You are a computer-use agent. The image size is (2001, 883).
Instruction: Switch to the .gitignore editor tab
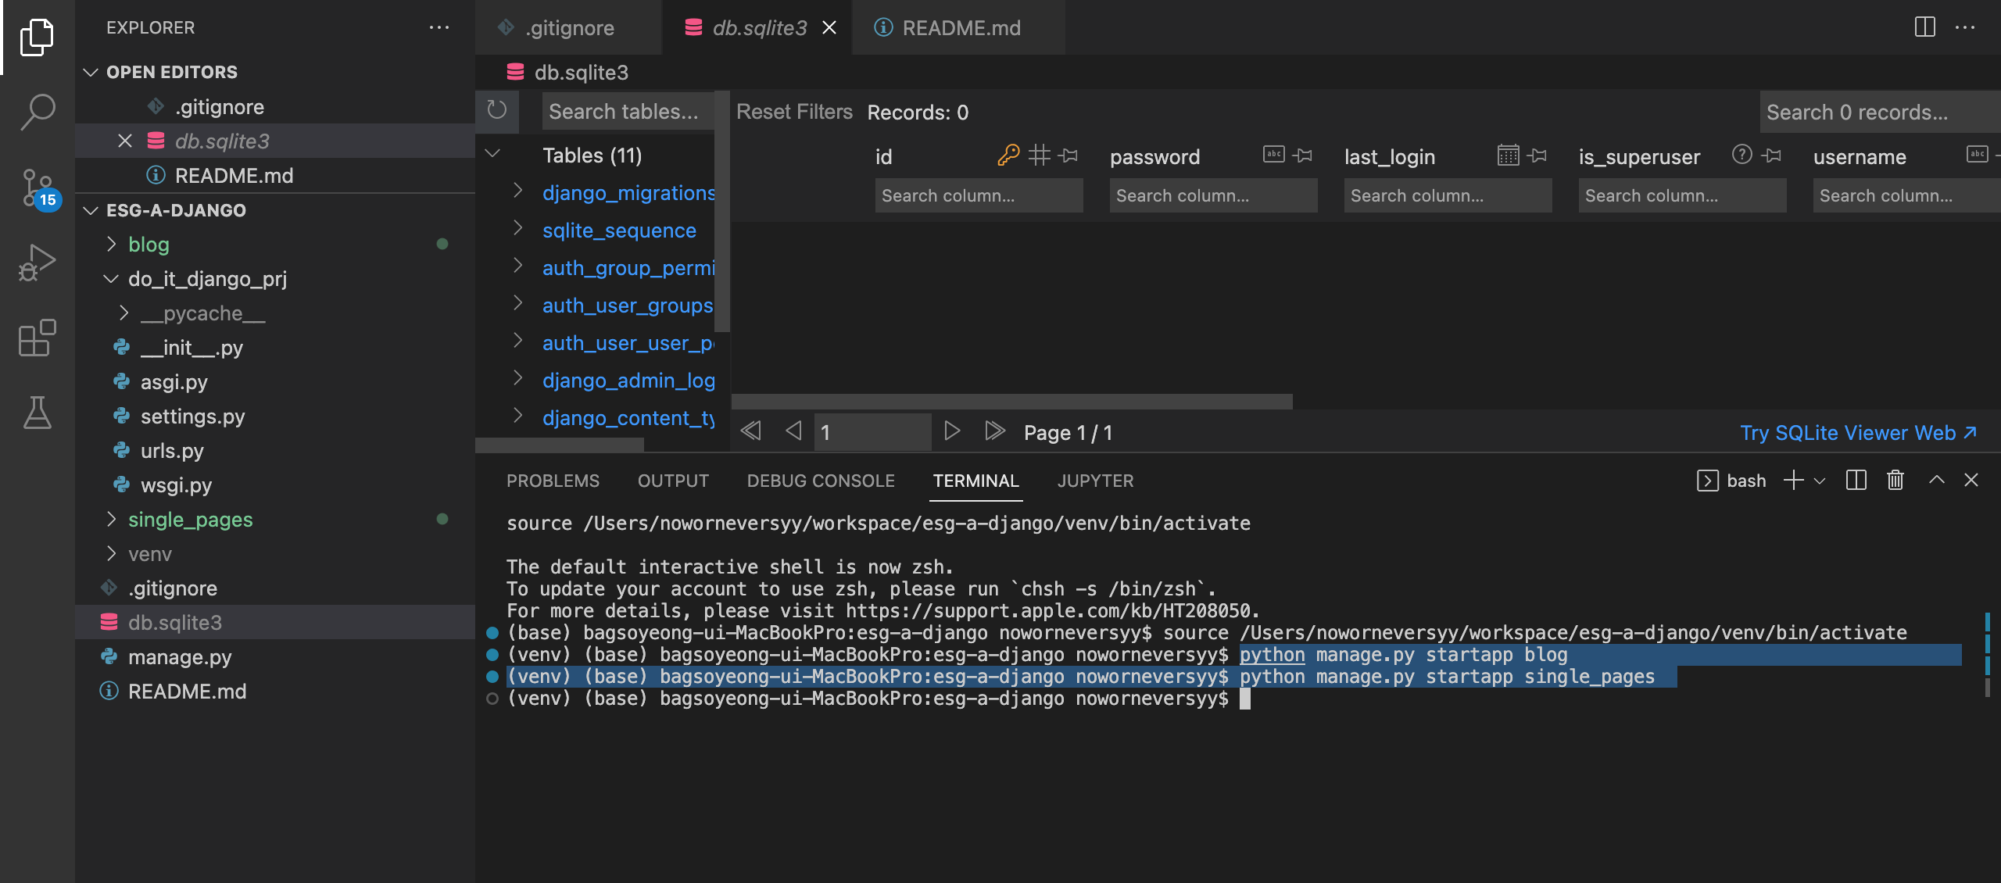(x=569, y=27)
